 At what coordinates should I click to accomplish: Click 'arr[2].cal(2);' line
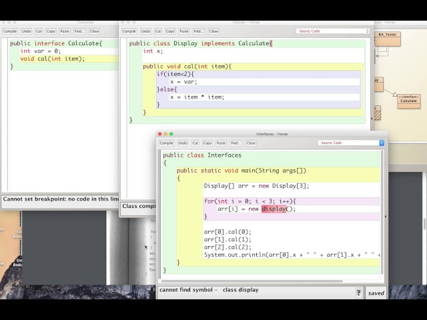[228, 247]
